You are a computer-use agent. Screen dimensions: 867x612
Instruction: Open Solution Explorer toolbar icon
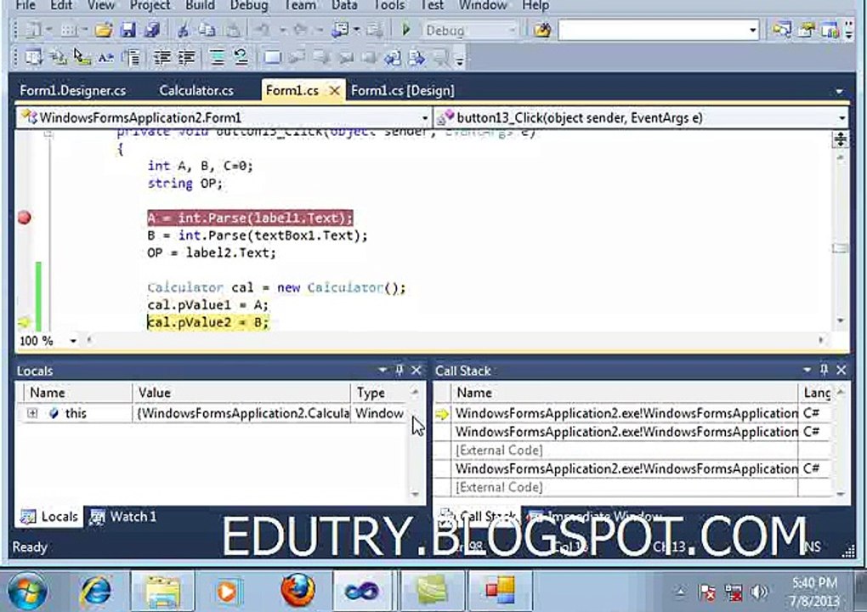click(782, 30)
